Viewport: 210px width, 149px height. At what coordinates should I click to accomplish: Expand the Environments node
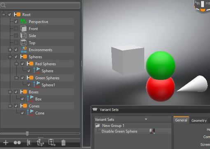pos(10,50)
